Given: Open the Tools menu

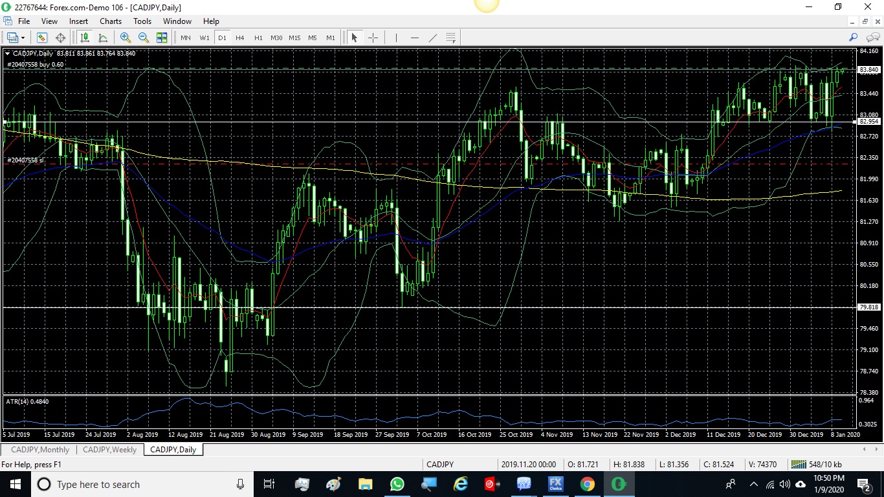Looking at the screenshot, I should tap(142, 21).
